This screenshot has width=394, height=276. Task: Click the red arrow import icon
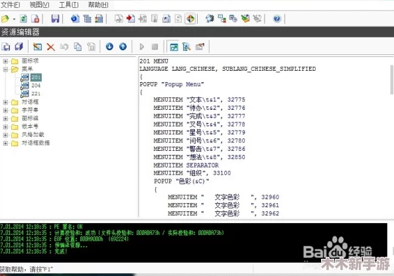tap(131, 19)
